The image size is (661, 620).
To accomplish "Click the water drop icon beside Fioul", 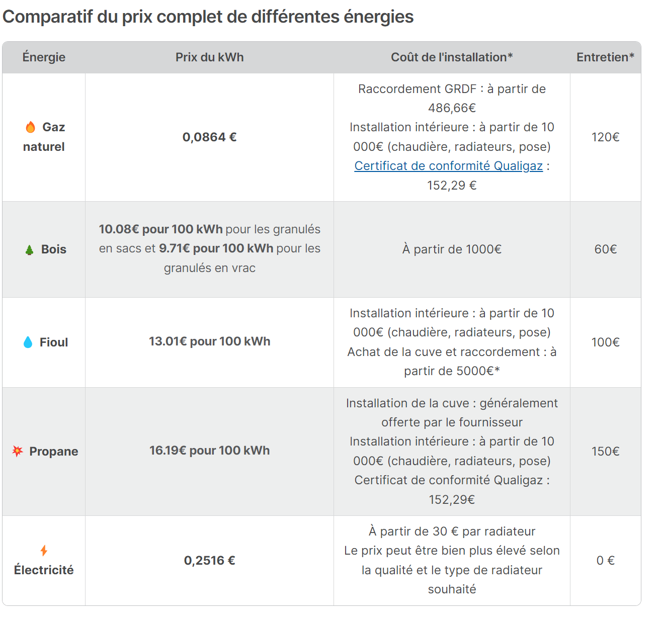I will click(x=28, y=342).
